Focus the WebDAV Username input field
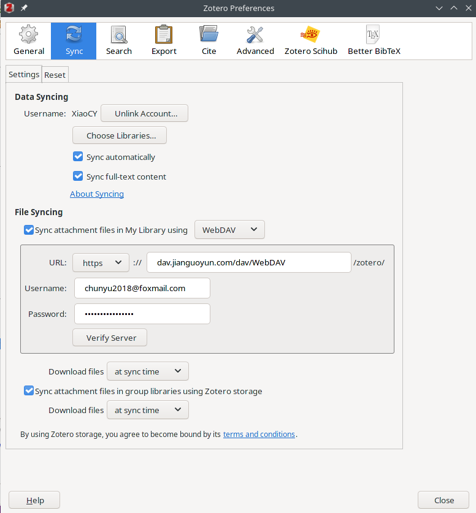This screenshot has width=476, height=513. click(142, 288)
